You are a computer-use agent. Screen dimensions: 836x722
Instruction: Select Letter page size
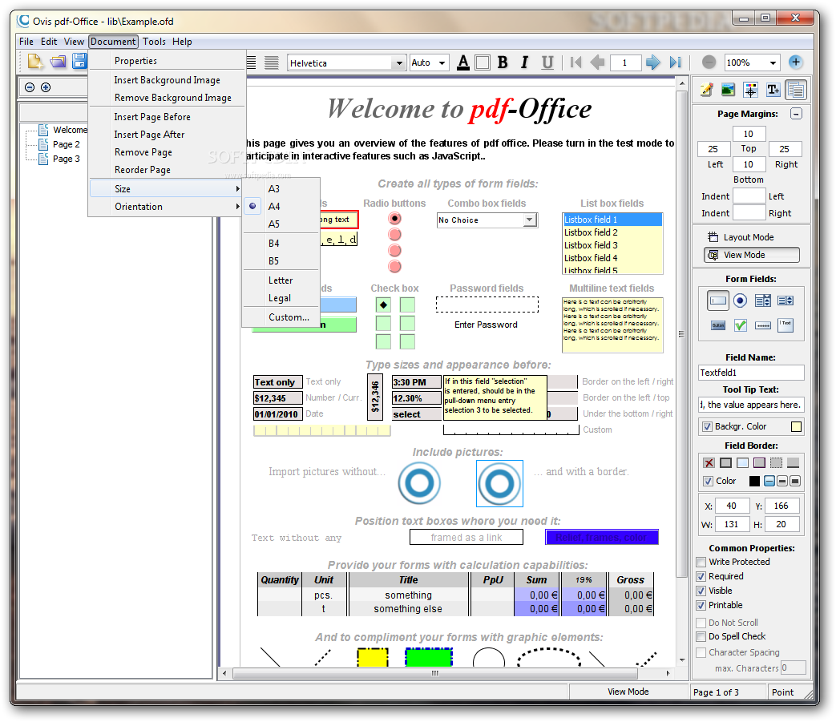coord(281,280)
